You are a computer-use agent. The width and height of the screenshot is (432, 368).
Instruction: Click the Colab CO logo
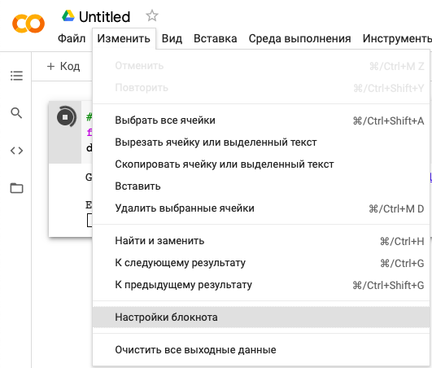(x=28, y=24)
